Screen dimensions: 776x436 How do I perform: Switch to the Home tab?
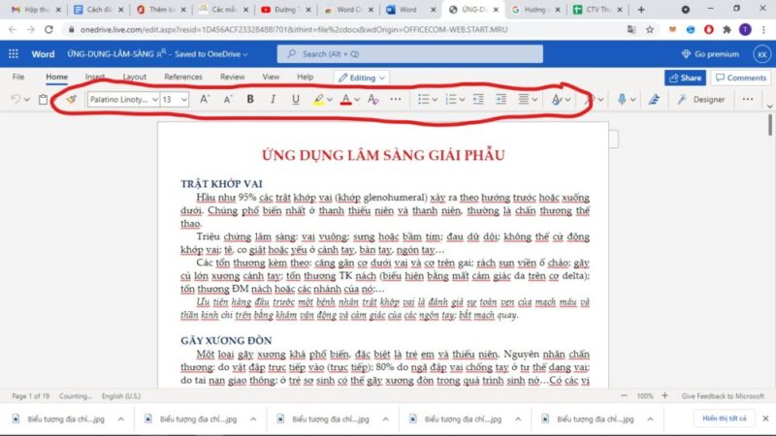pyautogui.click(x=57, y=77)
